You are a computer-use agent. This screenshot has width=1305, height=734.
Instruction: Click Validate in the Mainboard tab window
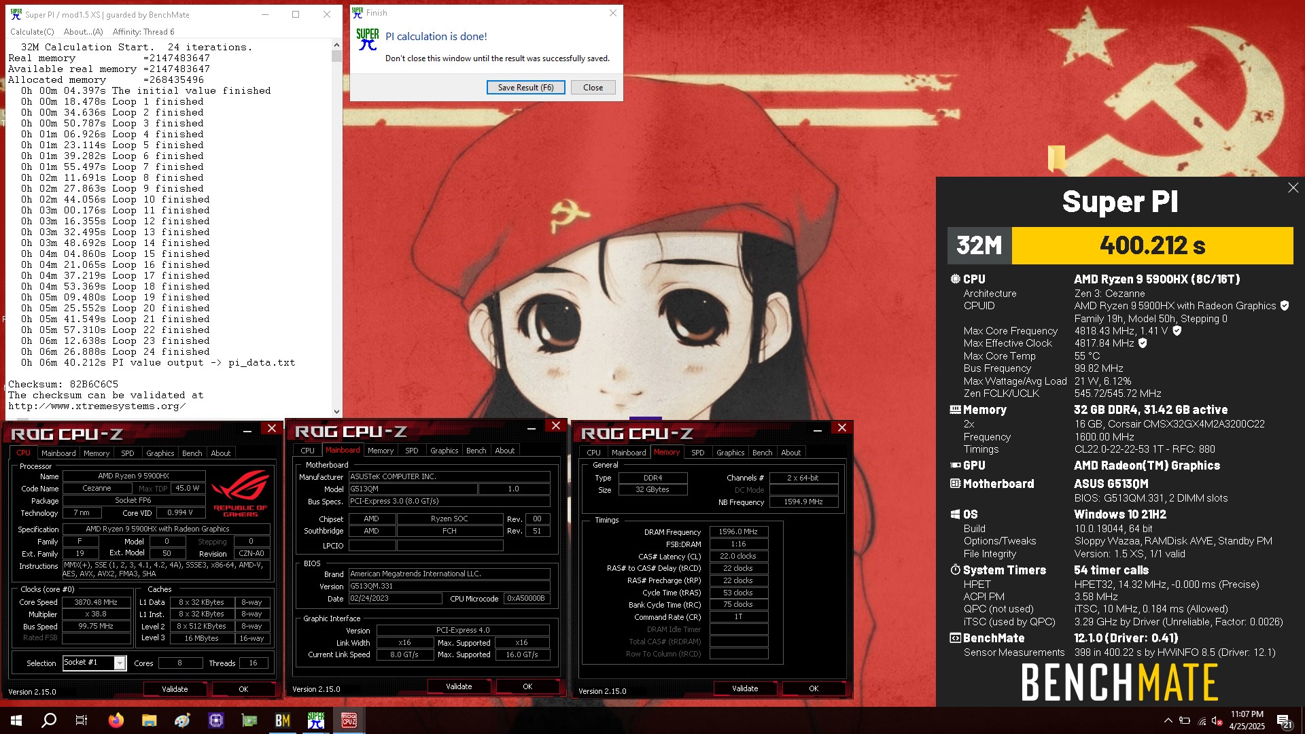459,686
